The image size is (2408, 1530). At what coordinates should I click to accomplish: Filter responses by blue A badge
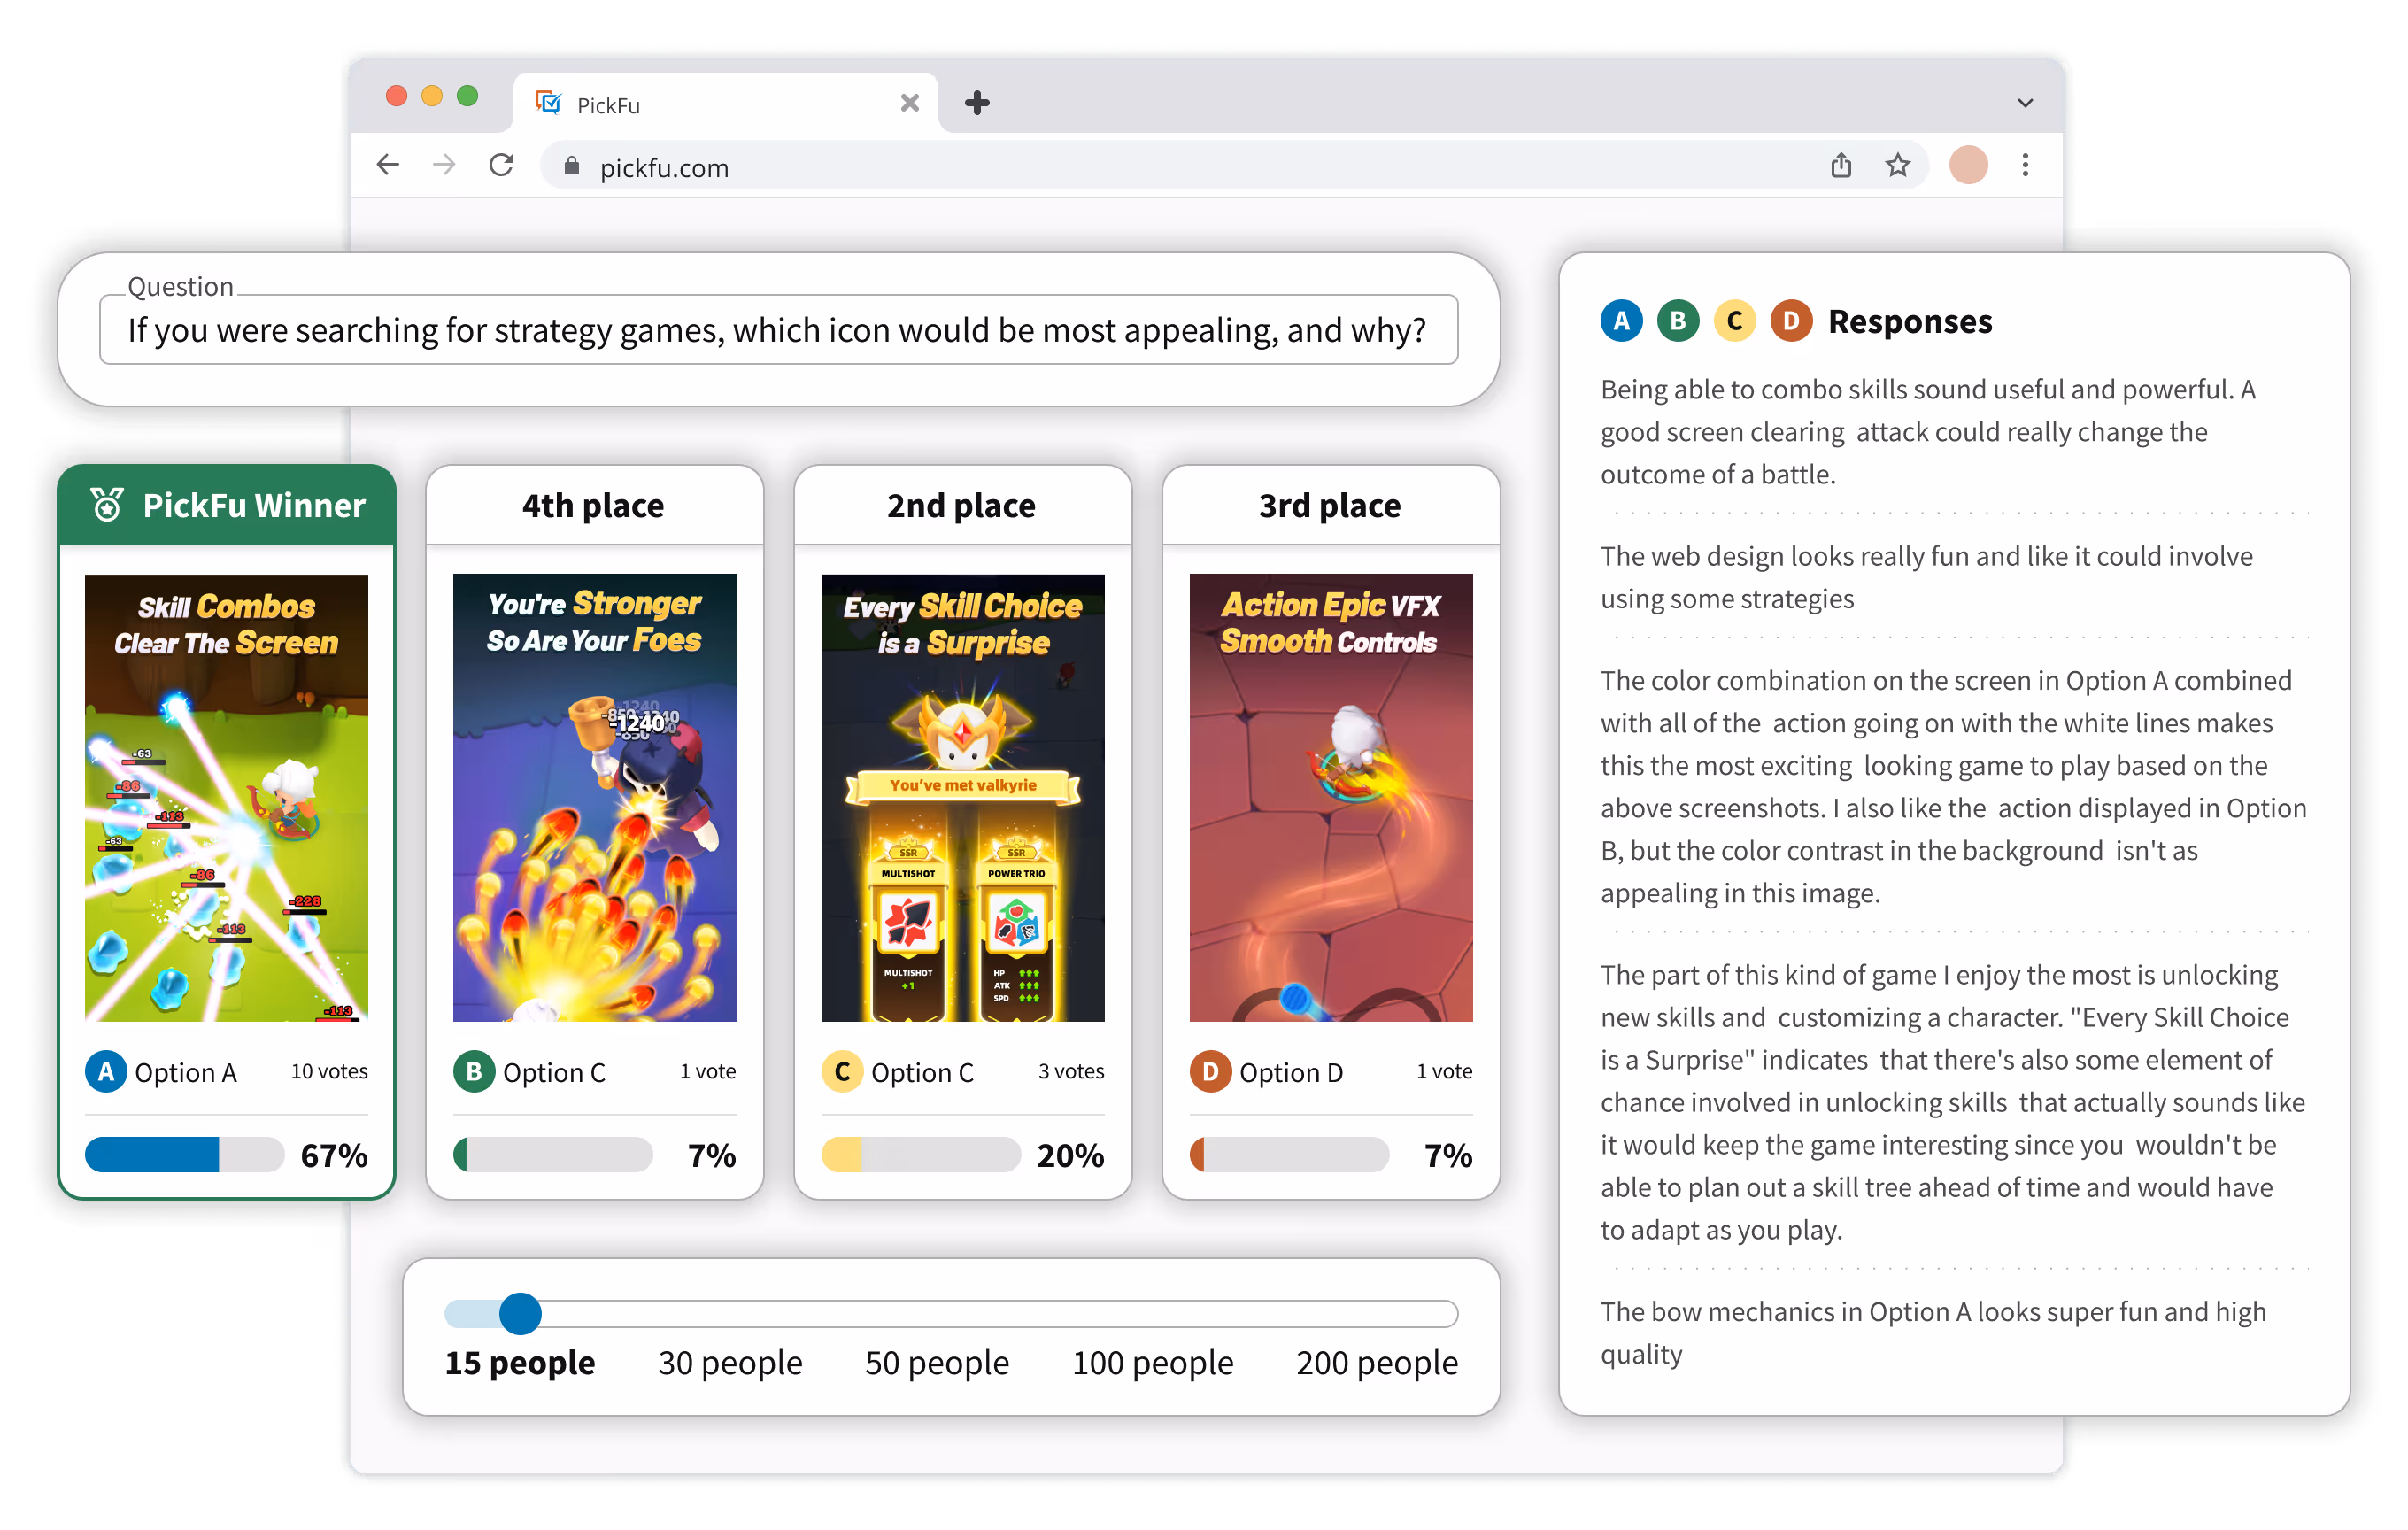click(1621, 321)
